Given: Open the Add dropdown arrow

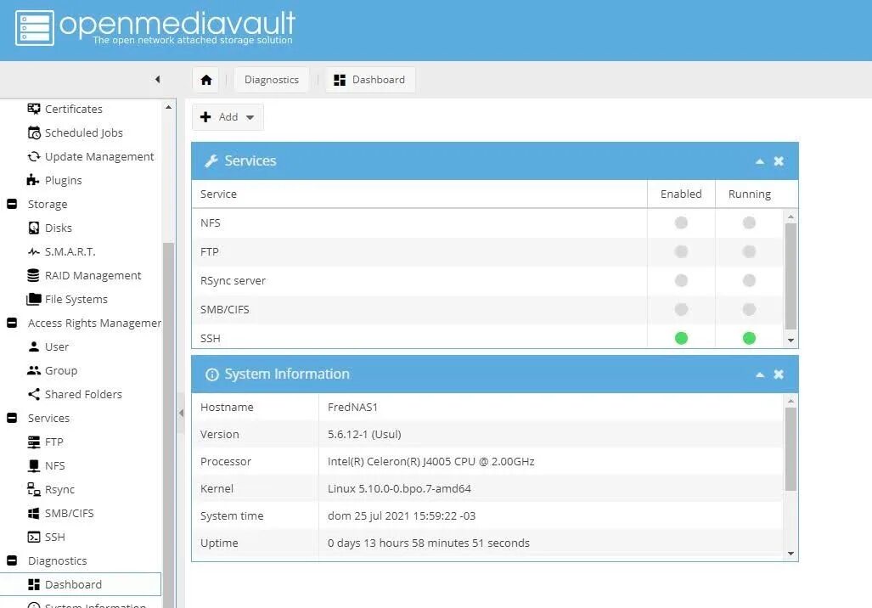Looking at the screenshot, I should coord(250,117).
